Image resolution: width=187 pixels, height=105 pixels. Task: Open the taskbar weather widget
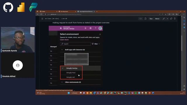click(41, 93)
